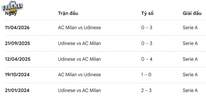Click the TYLEKEO HOST logo watermark
The height and width of the screenshot is (103, 206).
click(x=12, y=7)
